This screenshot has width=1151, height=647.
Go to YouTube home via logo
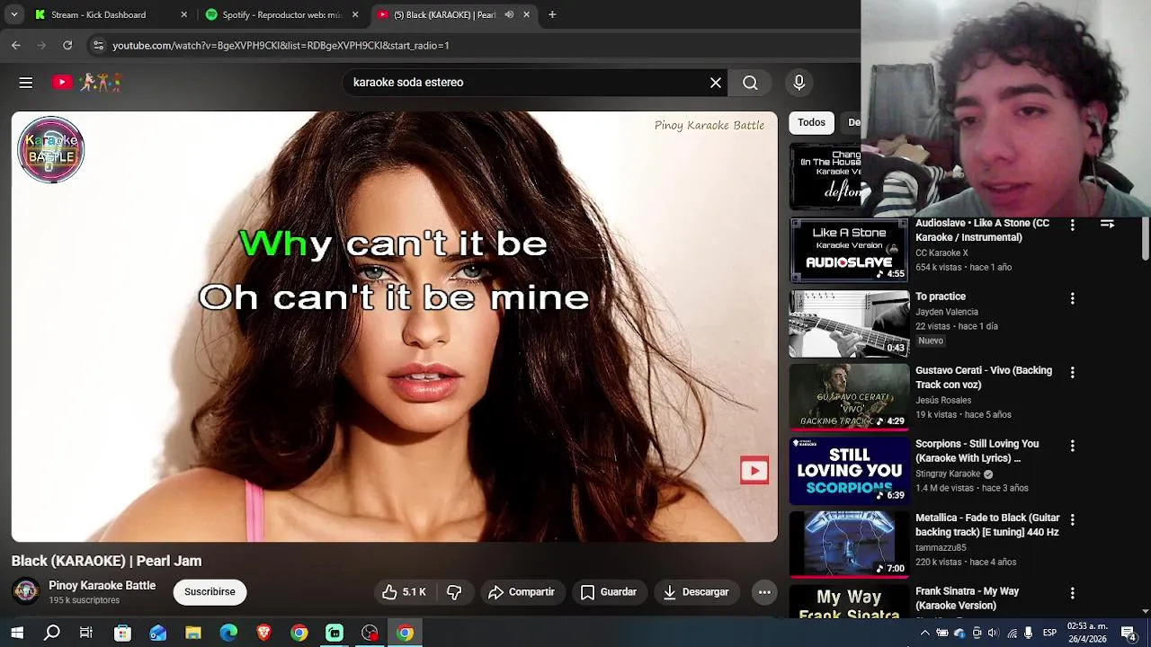[86, 83]
